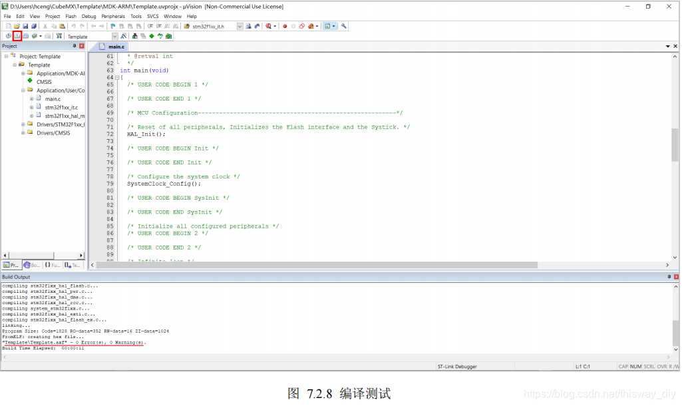Click the editor vertical scrollbar thumb
The image size is (682, 406).
point(675,145)
